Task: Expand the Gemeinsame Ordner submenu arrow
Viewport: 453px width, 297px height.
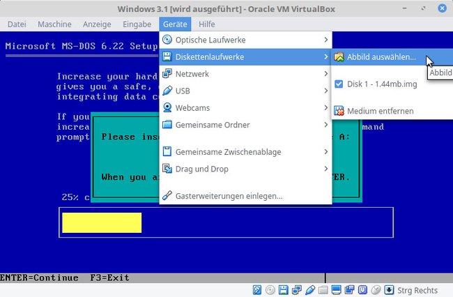Action: [326, 125]
